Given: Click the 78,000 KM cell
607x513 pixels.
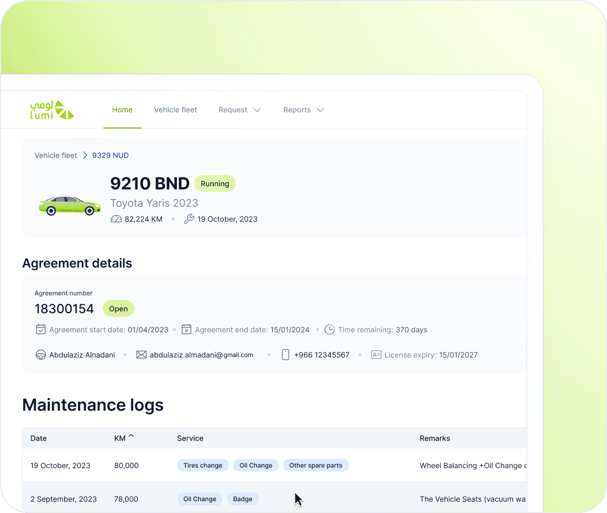Looking at the screenshot, I should point(126,499).
